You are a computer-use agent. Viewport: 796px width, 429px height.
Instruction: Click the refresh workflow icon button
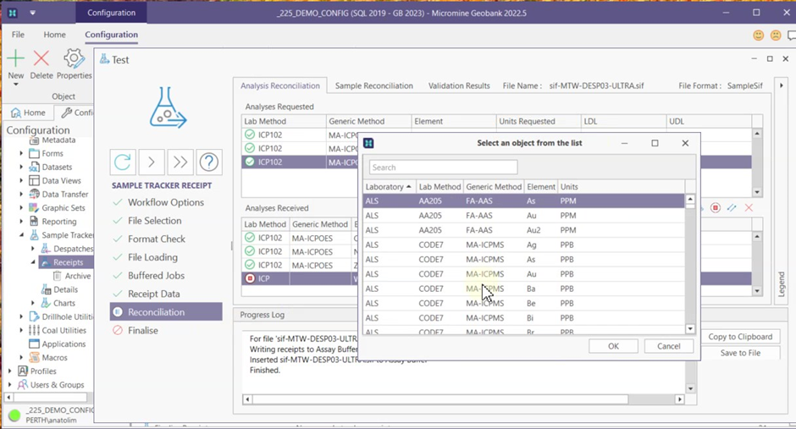(x=123, y=162)
